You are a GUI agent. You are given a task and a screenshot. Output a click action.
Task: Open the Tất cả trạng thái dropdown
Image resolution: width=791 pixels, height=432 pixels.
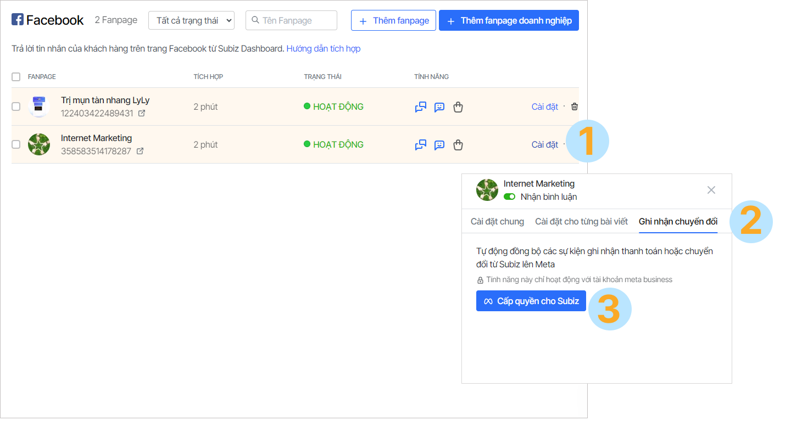click(191, 20)
